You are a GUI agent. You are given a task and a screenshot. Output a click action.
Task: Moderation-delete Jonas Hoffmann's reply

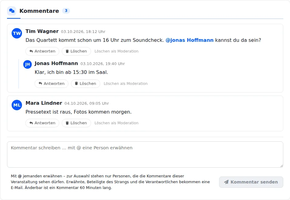point(126,84)
